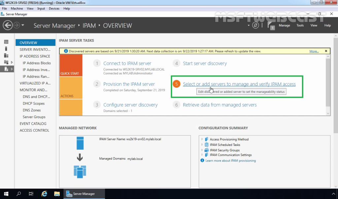Open the View menu in Server Manager header

[x=314, y=25]
